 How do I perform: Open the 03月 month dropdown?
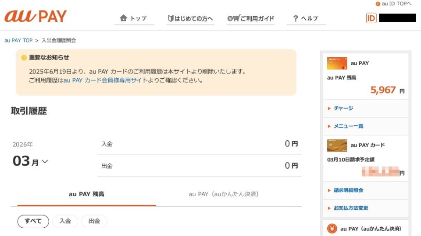click(31, 162)
